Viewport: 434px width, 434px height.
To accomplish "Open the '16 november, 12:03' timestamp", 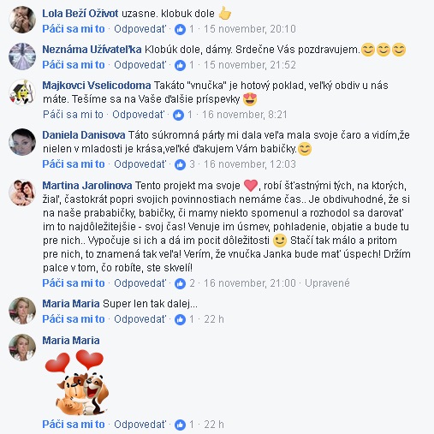I will tap(250, 164).
